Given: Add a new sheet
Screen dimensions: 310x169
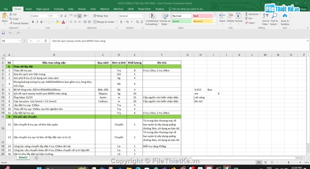Looking at the screenshot, I should [x=36, y=158].
